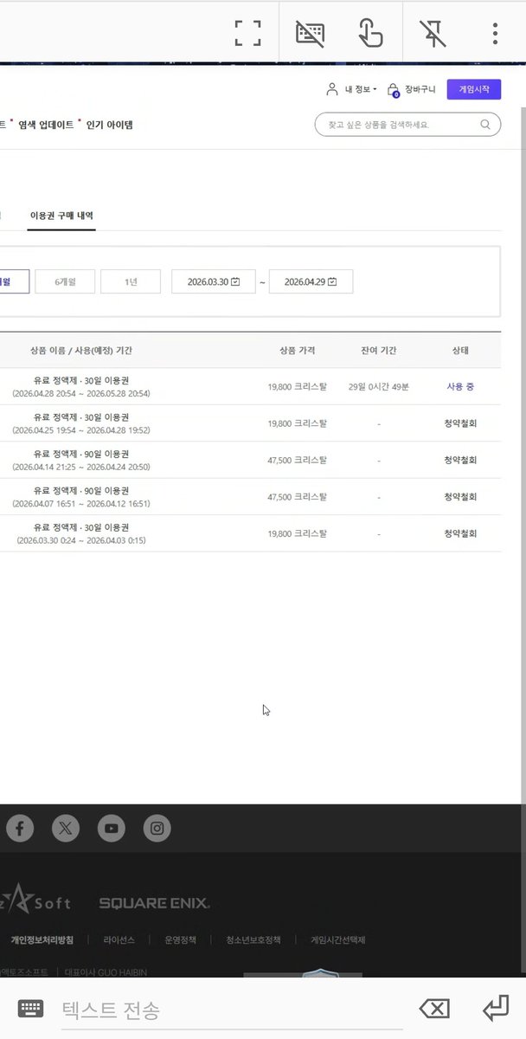This screenshot has height=1039, width=526.
Task: Click the calendar icon beside 2026.04.29
Action: click(332, 281)
